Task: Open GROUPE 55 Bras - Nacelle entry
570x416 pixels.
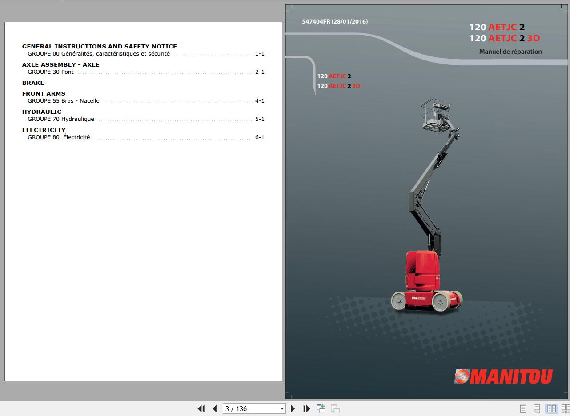Action: coord(146,101)
